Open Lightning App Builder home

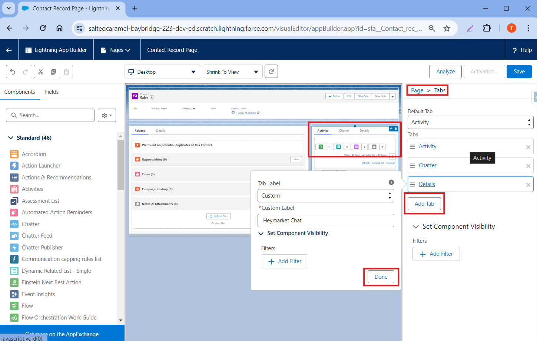56,50
